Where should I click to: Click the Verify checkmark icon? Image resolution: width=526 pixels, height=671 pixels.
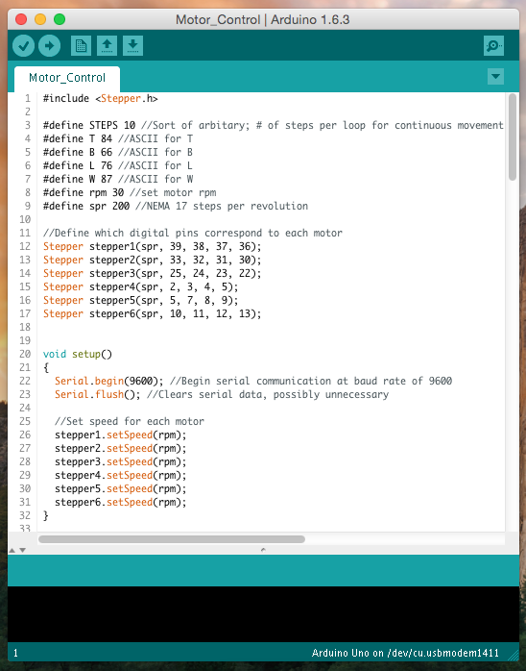23,46
